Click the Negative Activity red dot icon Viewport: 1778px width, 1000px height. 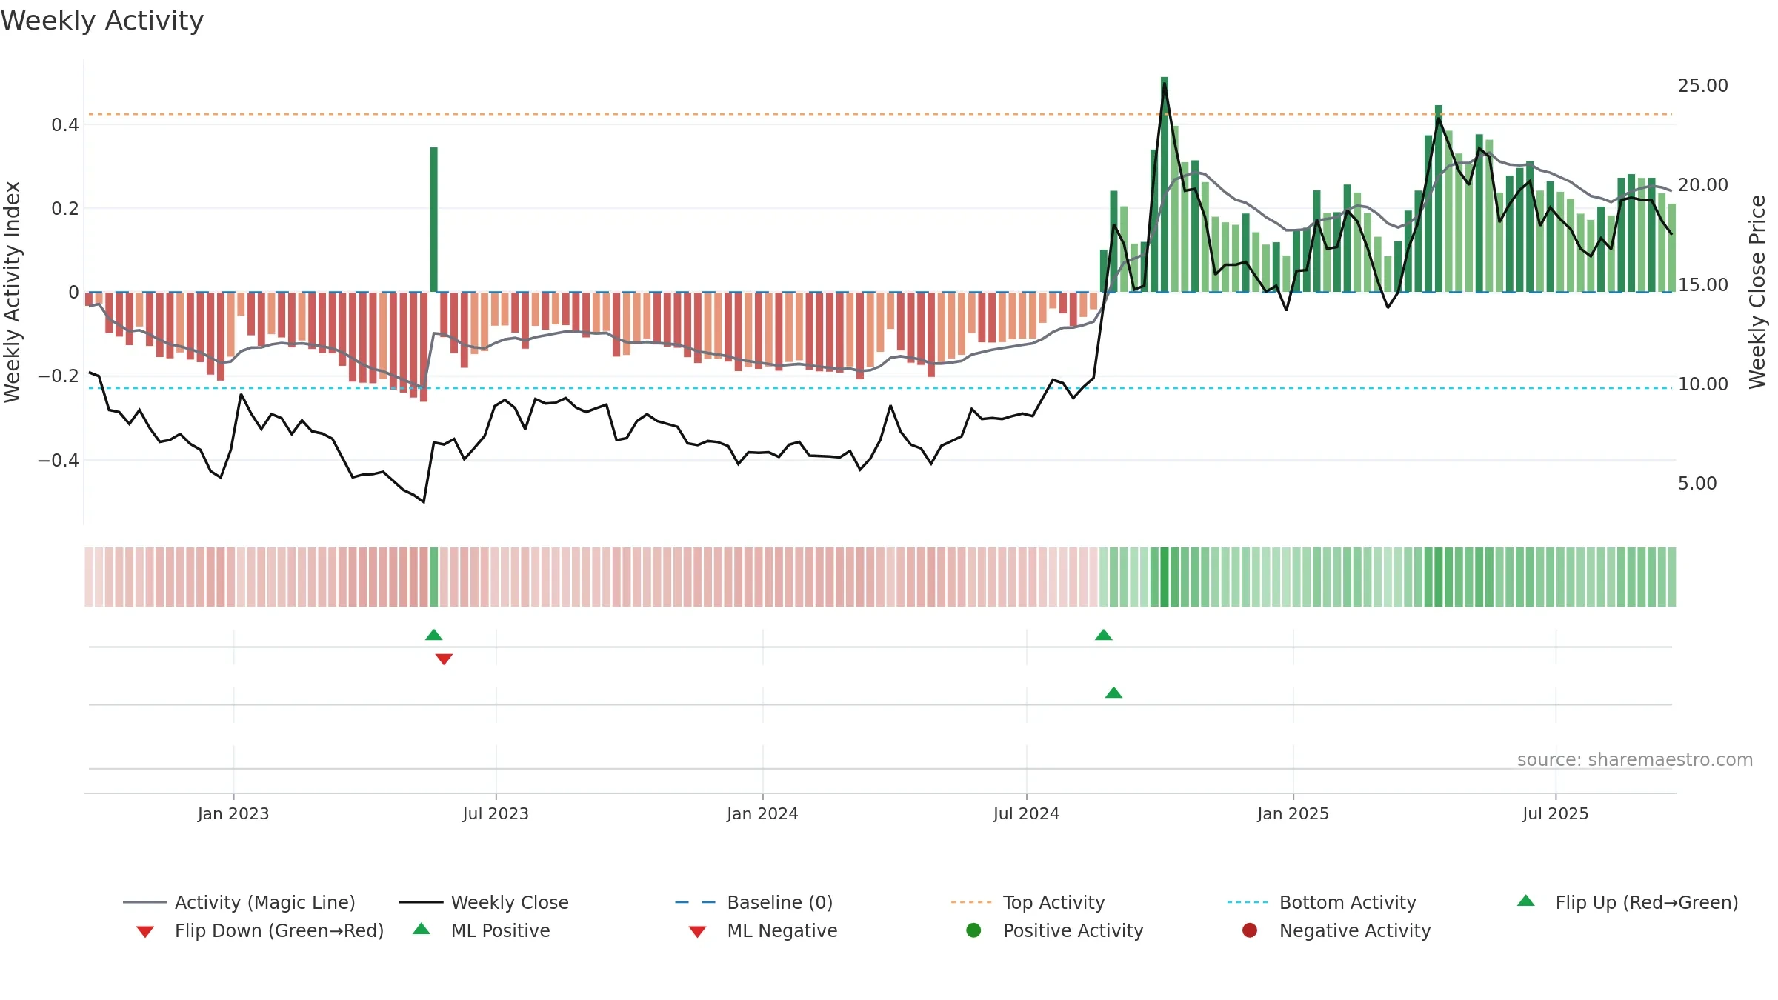[x=1250, y=930]
